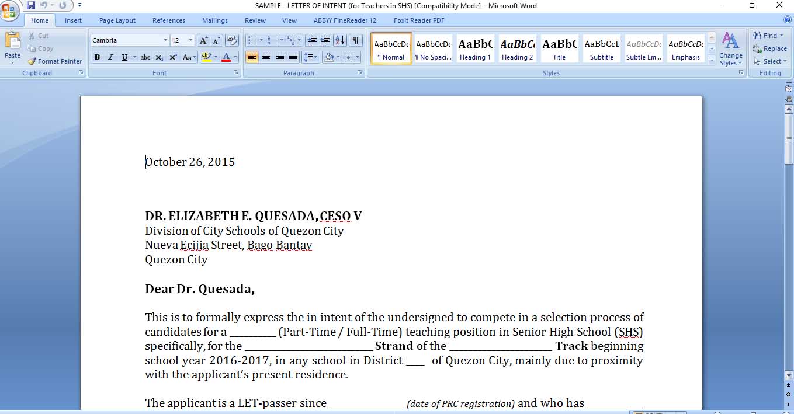The image size is (794, 414).
Task: Open Word Help question mark icon
Action: click(x=788, y=20)
